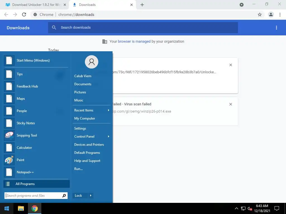Click the user account avatar picture
The image size is (286, 214).
point(92,62)
